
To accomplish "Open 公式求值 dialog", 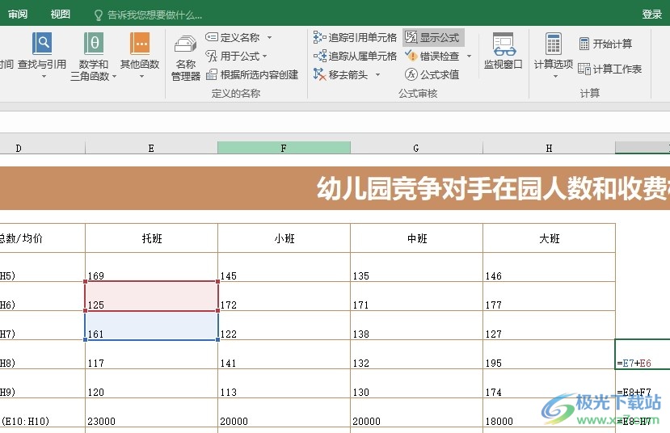I will point(432,75).
